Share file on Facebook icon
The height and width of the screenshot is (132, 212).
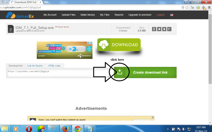pyautogui.click(x=154, y=29)
